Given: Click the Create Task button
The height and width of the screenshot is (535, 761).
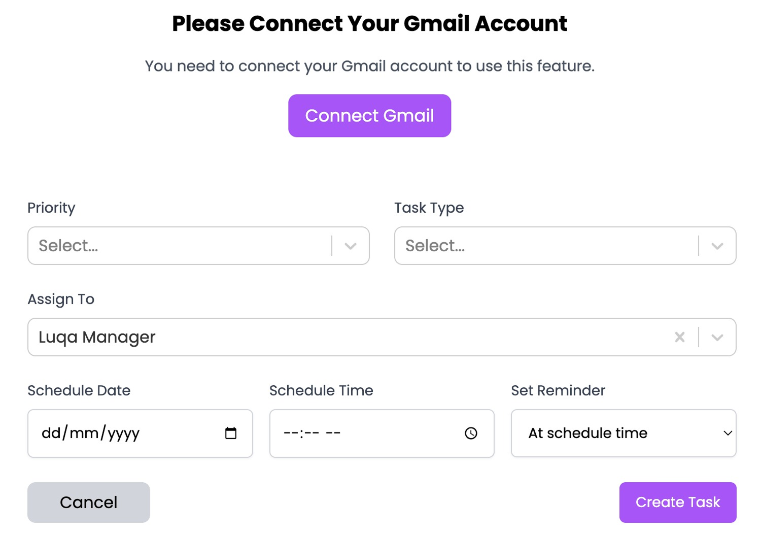Looking at the screenshot, I should 678,503.
